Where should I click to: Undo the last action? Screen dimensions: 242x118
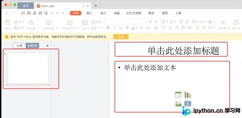point(52,13)
